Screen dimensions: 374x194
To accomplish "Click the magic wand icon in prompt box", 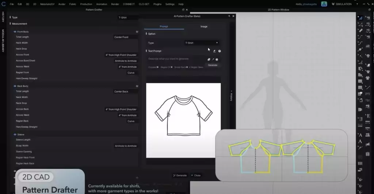I will pos(213,60).
